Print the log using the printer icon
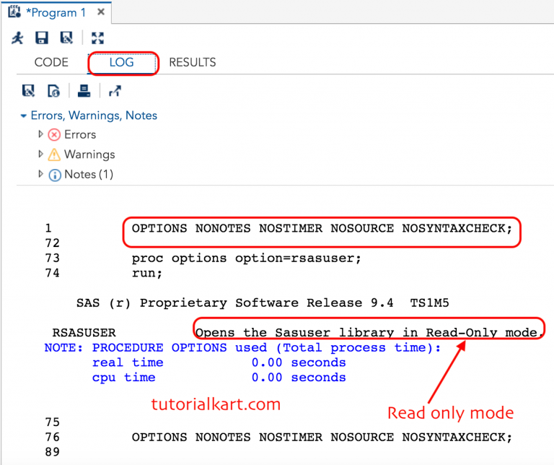The width and height of the screenshot is (554, 465). pyautogui.click(x=84, y=90)
